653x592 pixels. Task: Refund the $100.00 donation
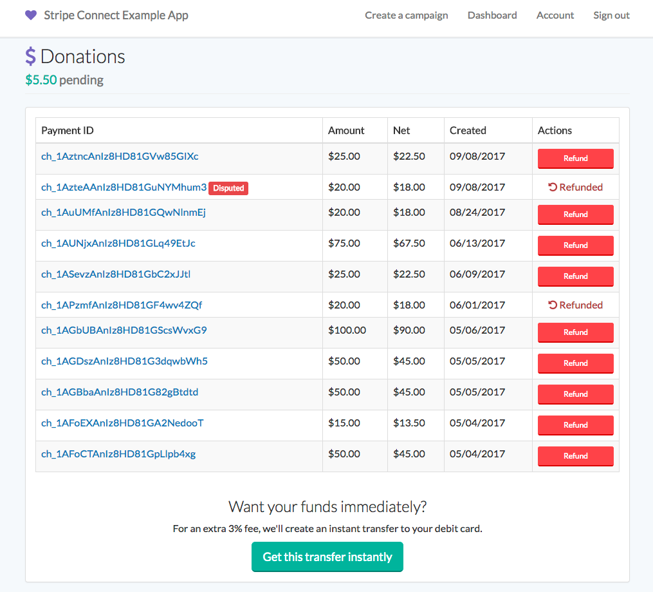pos(575,332)
